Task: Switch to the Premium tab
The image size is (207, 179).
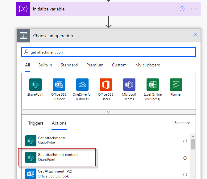Action: [x=95, y=65]
